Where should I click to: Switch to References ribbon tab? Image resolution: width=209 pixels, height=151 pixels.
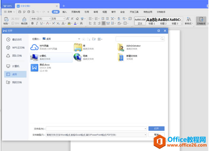tap(87, 12)
